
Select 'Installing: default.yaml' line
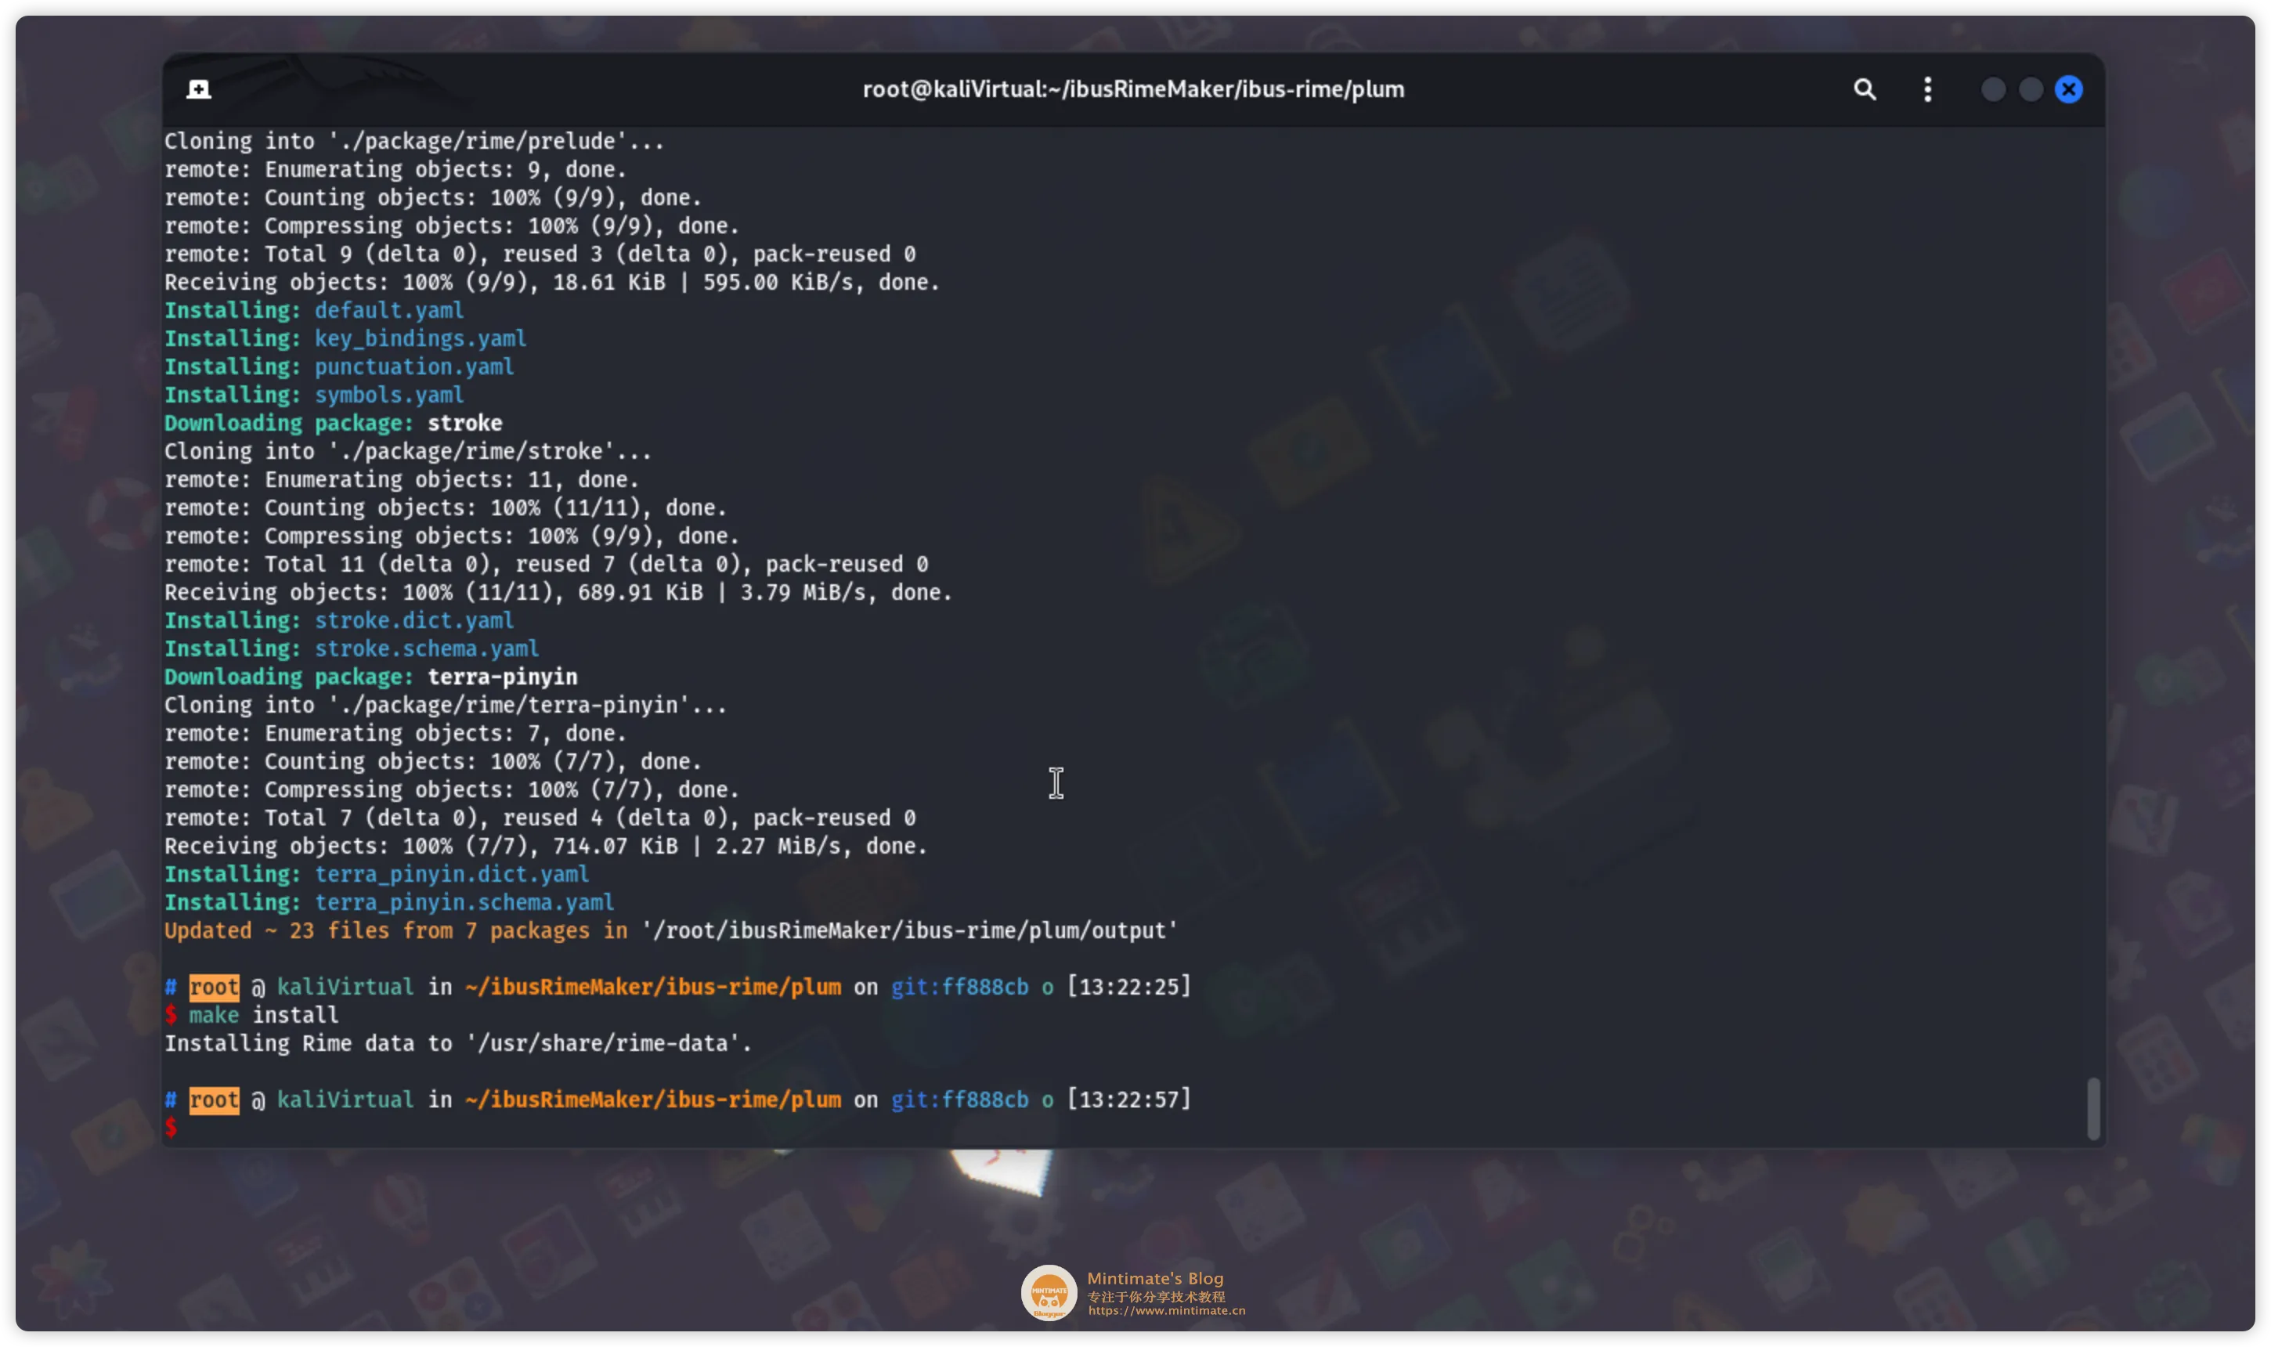[x=314, y=310]
